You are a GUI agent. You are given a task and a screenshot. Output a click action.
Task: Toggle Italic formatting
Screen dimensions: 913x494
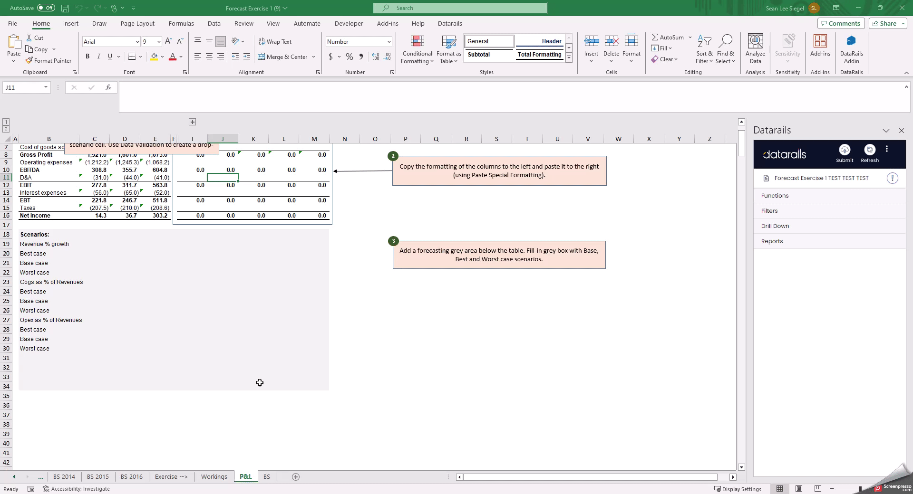click(x=99, y=57)
